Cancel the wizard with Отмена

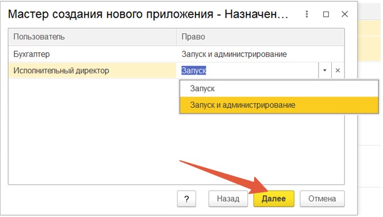(x=322, y=199)
